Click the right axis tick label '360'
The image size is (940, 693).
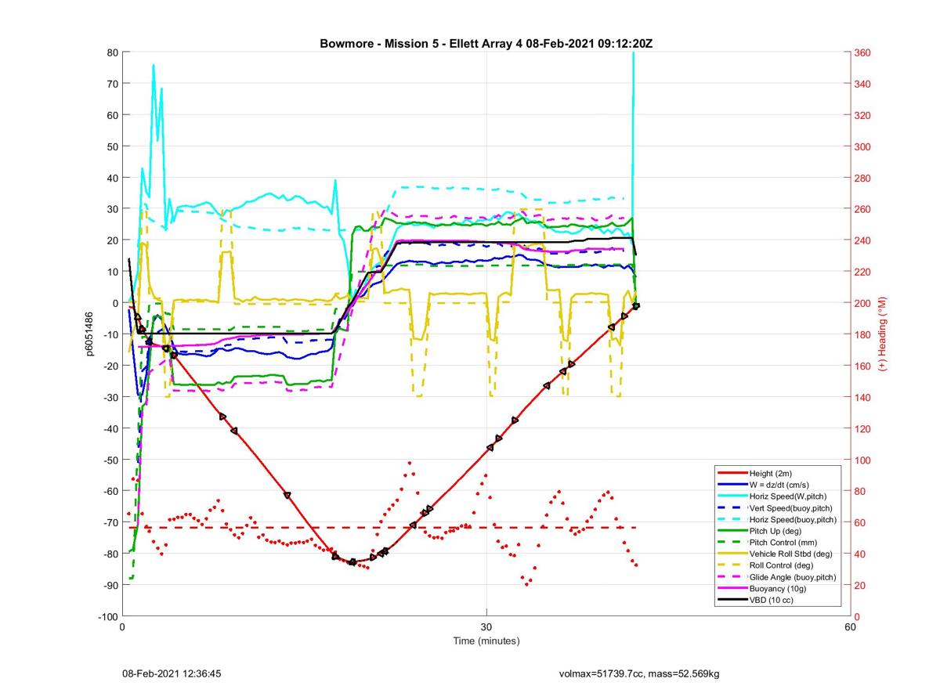[862, 52]
